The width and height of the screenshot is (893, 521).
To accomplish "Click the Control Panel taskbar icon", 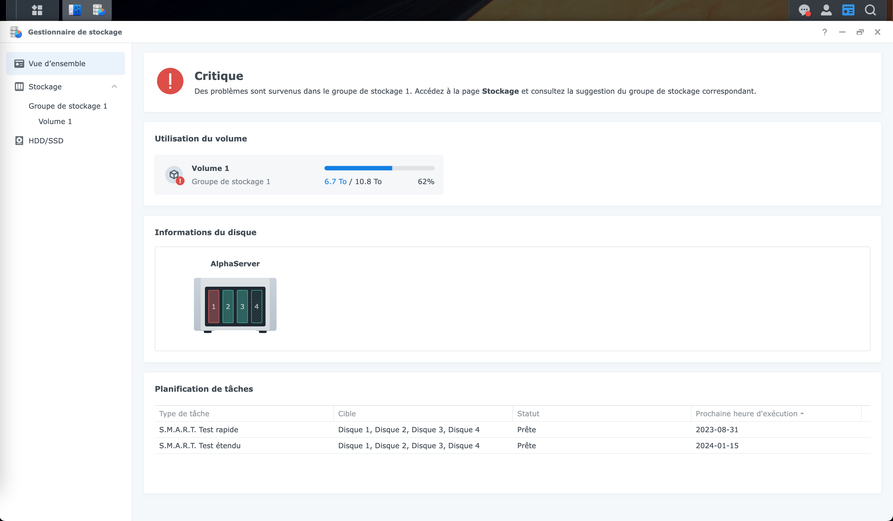I will 75,10.
